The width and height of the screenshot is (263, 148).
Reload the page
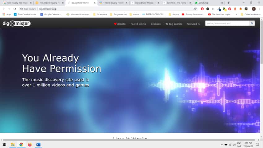[x=15, y=9]
